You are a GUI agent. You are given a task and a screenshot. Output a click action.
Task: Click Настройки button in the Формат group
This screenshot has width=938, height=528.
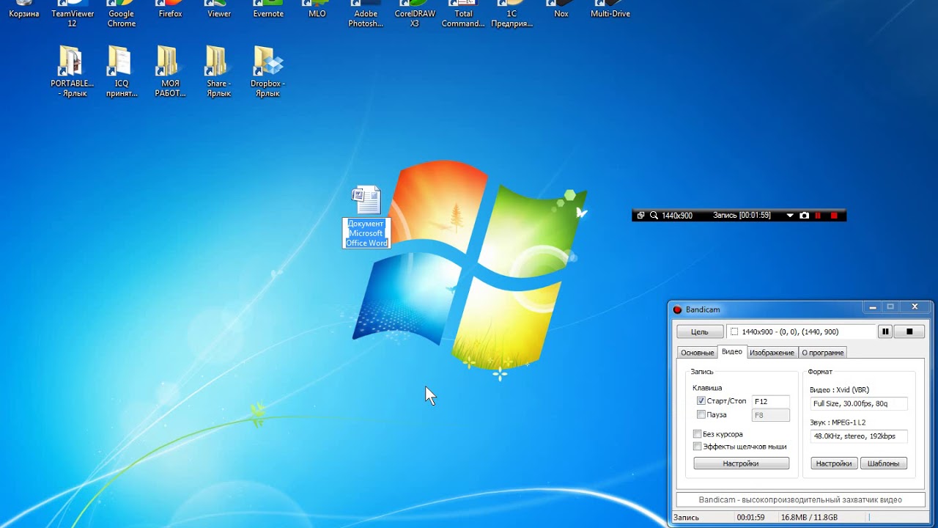tap(834, 463)
